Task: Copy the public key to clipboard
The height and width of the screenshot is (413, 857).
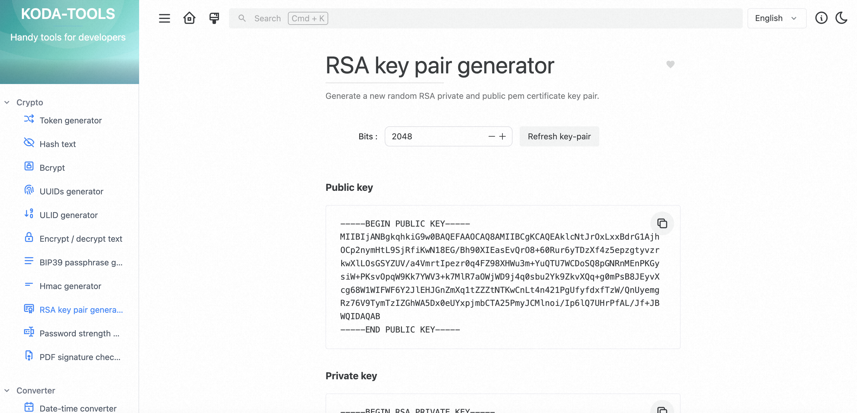Action: click(662, 223)
